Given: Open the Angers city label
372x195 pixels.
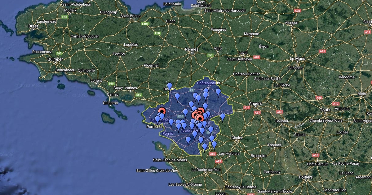Looking at the screenshot, I should coord(255,103).
